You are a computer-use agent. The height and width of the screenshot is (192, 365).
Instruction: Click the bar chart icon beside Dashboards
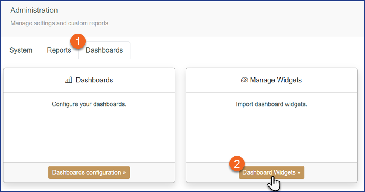tap(69, 80)
